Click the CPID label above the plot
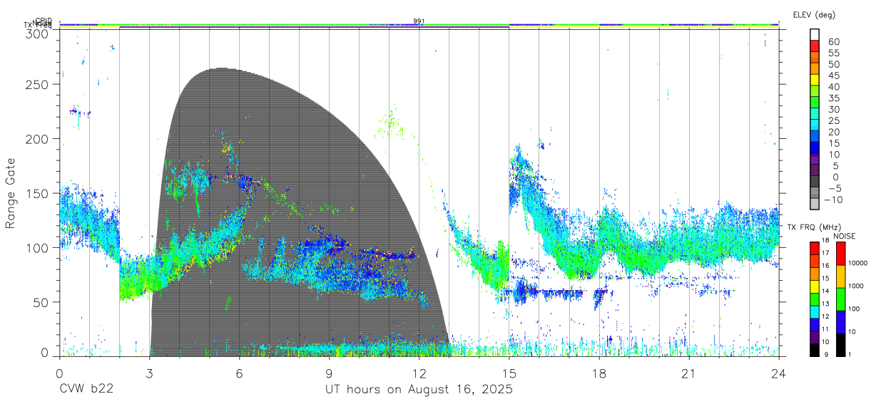Viewport: 876px width, 404px height. click(x=43, y=21)
